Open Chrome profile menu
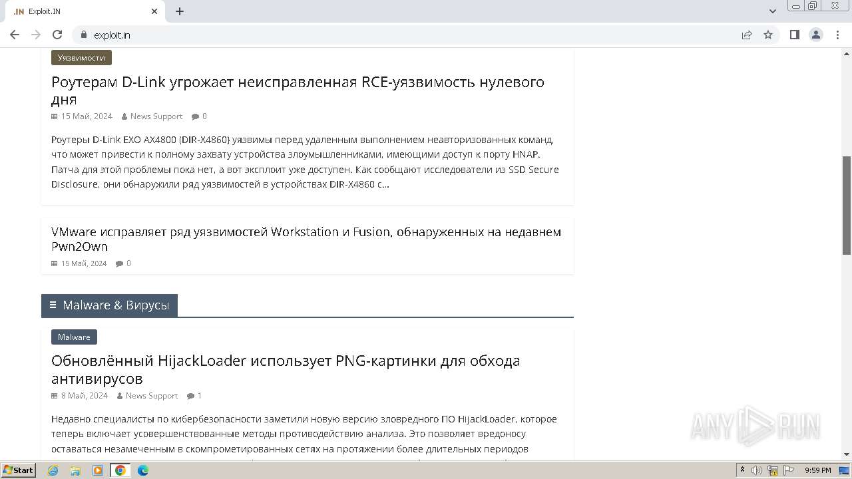The width and height of the screenshot is (852, 479). click(816, 35)
